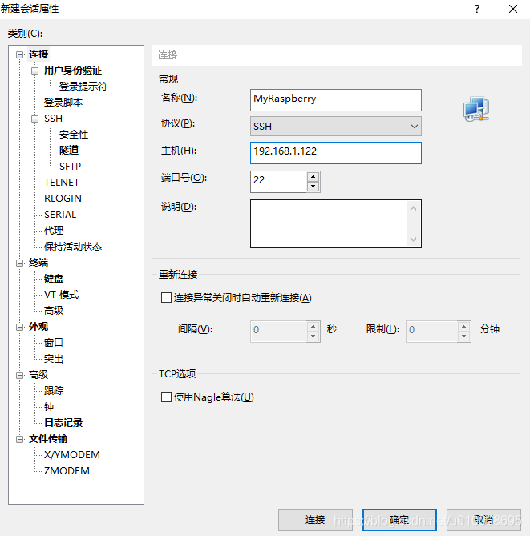Select 文件传输 in the category tree
The height and width of the screenshot is (536, 530).
coord(48,439)
